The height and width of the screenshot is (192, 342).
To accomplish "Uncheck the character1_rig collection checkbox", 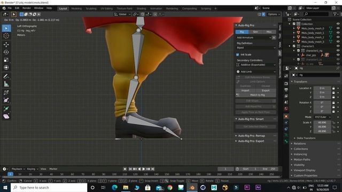I will tap(298, 51).
